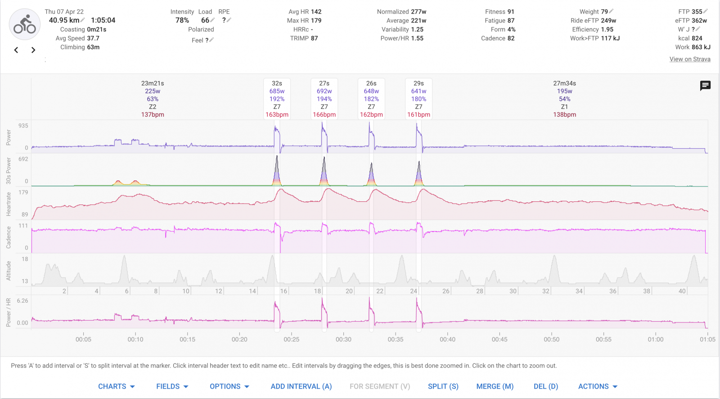Open the chart comments icon
This screenshot has width=720, height=399.
tap(705, 86)
